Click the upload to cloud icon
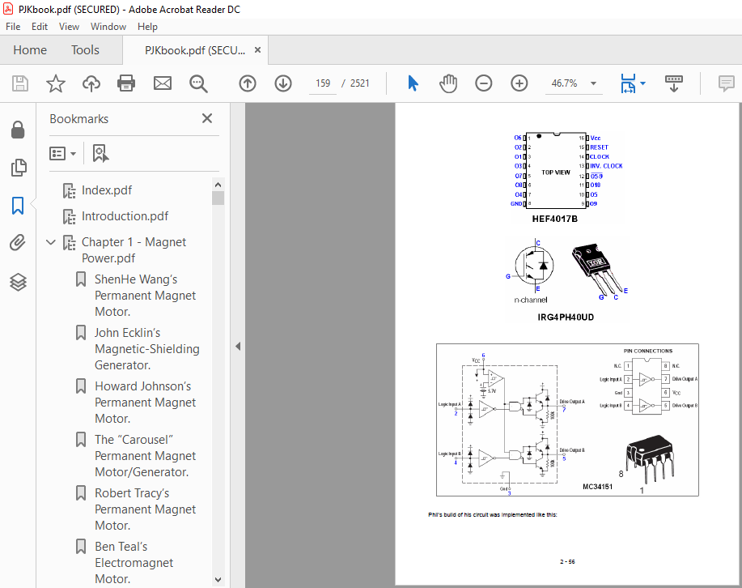 click(x=91, y=84)
